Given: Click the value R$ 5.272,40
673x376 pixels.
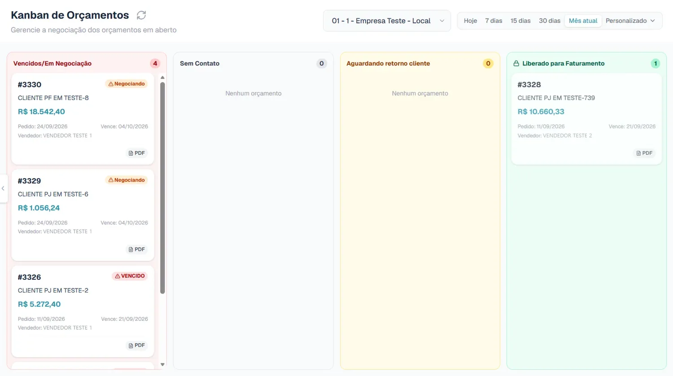Looking at the screenshot, I should point(39,304).
